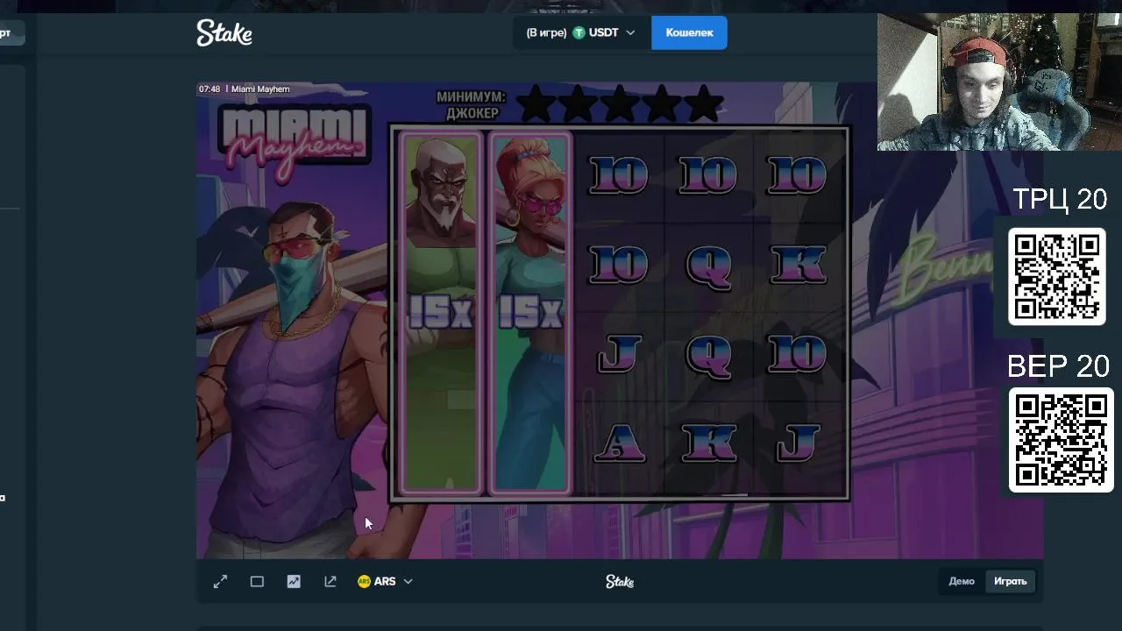Open game in popout window icon
Screen dimensions: 1122x631
pyautogui.click(x=330, y=581)
